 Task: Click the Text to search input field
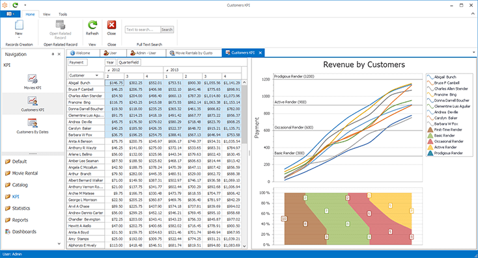143,29
